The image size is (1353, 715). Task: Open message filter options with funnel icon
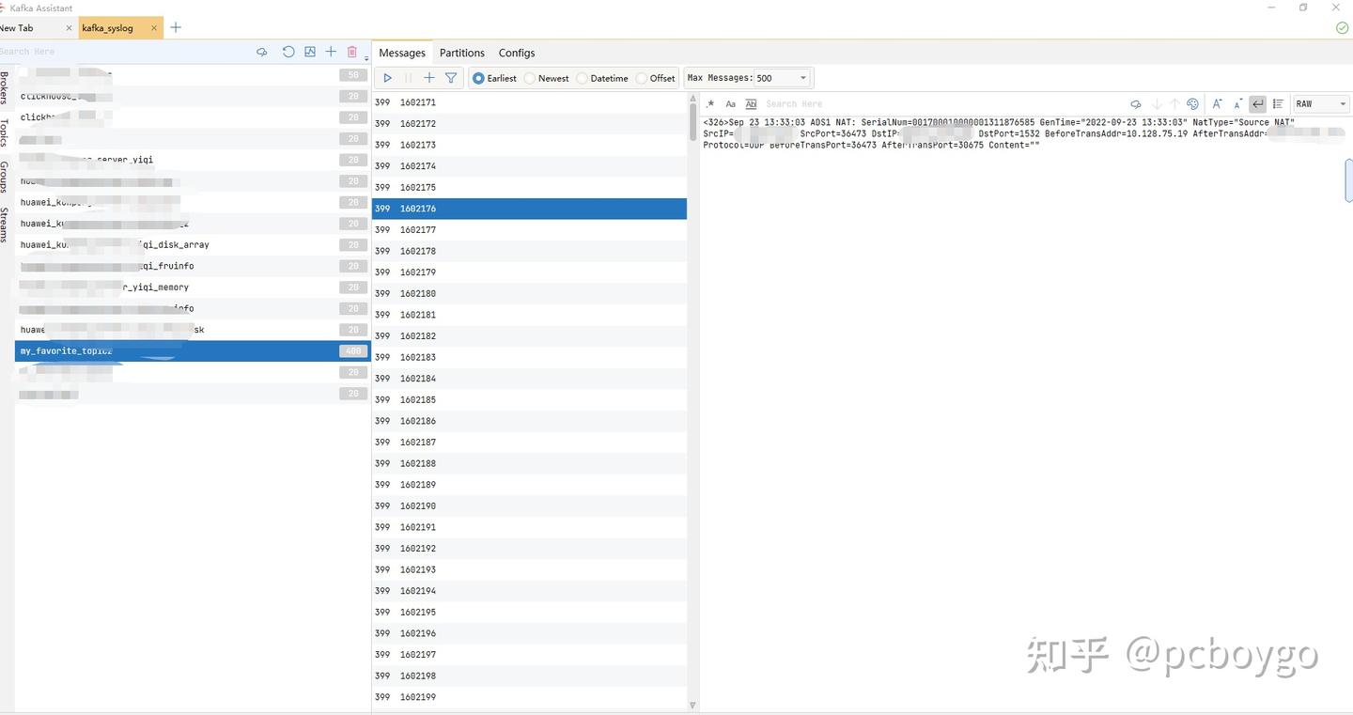click(x=451, y=78)
